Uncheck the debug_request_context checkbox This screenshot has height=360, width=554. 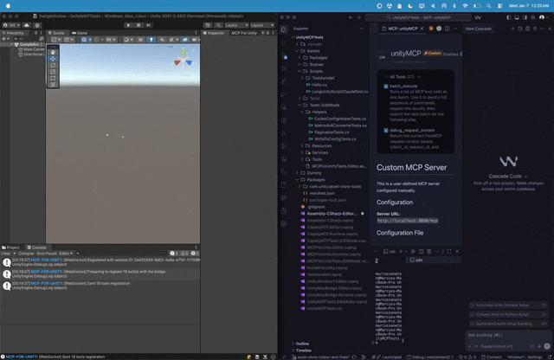tap(386, 131)
